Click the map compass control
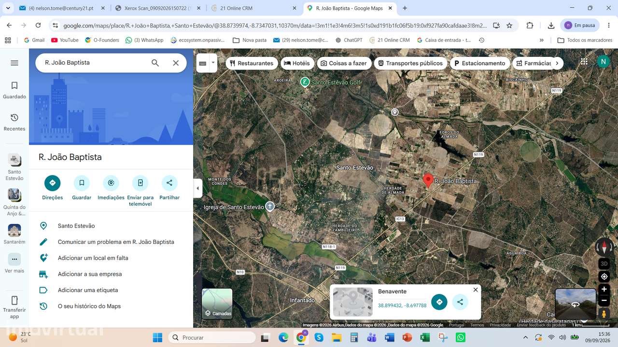The height and width of the screenshot is (347, 618). tap(604, 247)
